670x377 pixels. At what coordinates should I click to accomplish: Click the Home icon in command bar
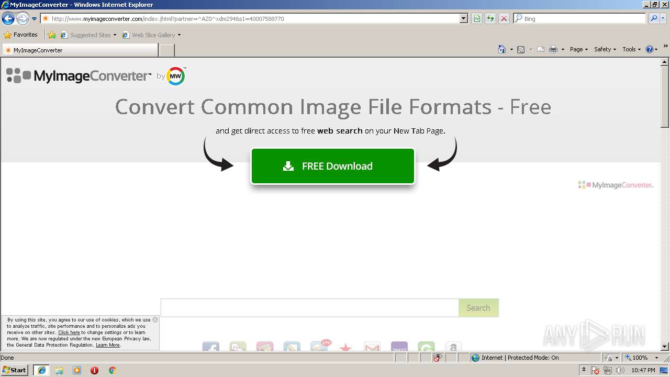pyautogui.click(x=501, y=49)
